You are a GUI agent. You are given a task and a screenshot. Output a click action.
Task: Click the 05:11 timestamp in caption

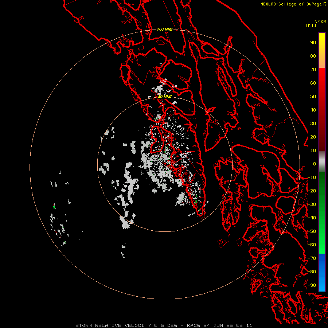click(244, 325)
